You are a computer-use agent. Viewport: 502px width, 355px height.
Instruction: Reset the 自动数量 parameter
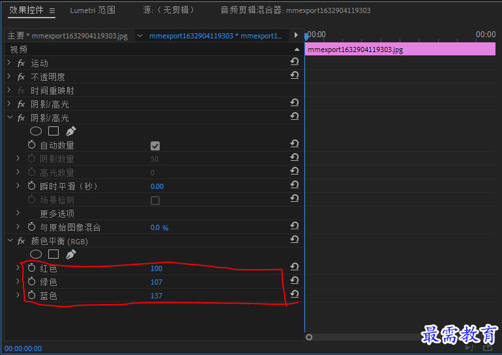pos(295,143)
